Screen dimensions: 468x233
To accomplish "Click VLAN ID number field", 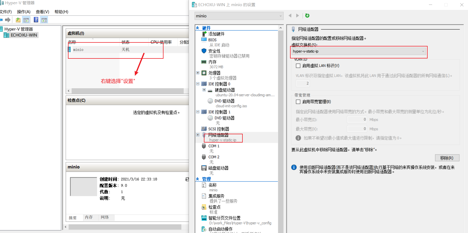I will pos(303,83).
